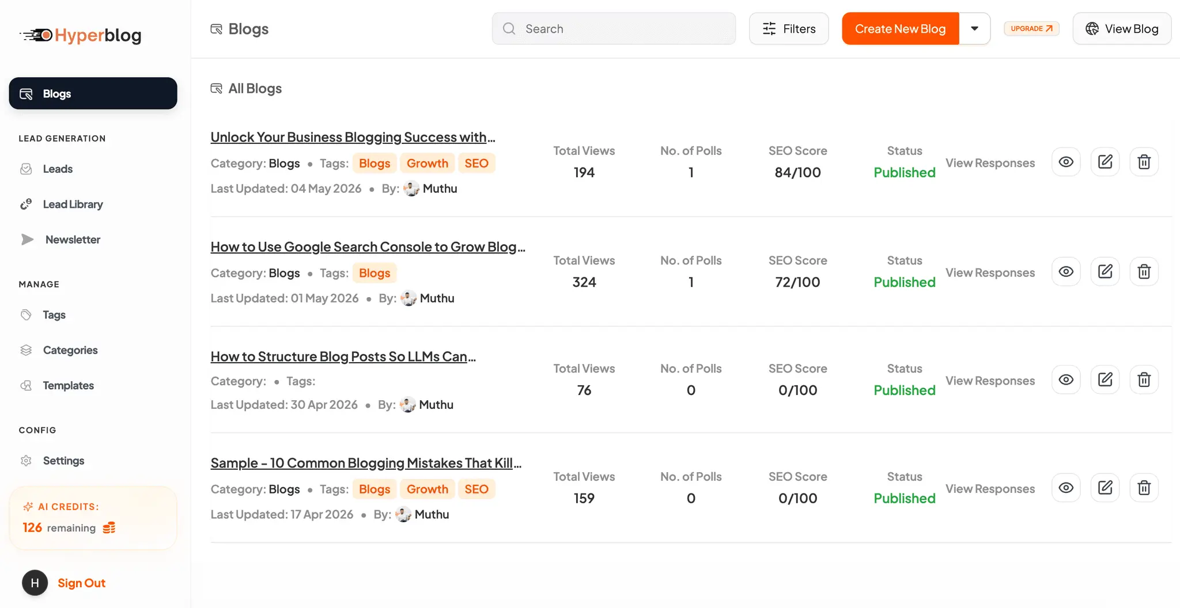The height and width of the screenshot is (608, 1180).
Task: Preview the 'Unlock Your Business Blogging' post with the eye icon
Action: 1066,162
